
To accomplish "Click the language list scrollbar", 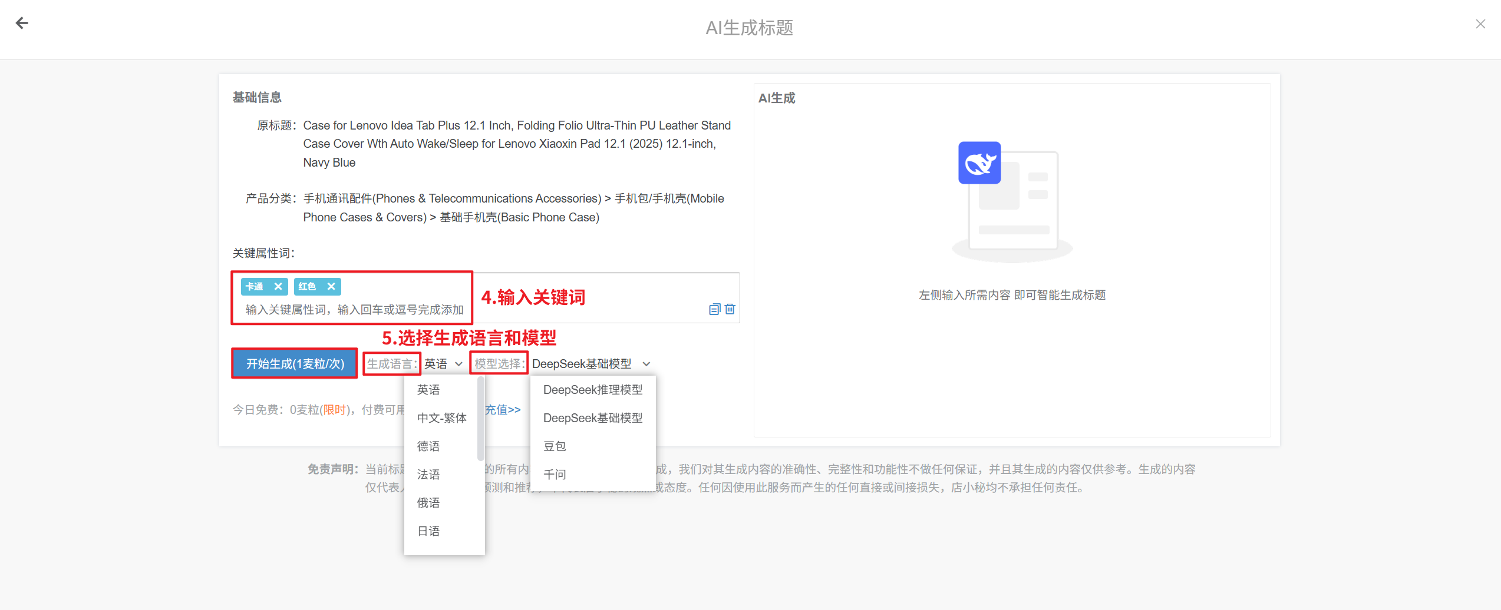I will [481, 419].
